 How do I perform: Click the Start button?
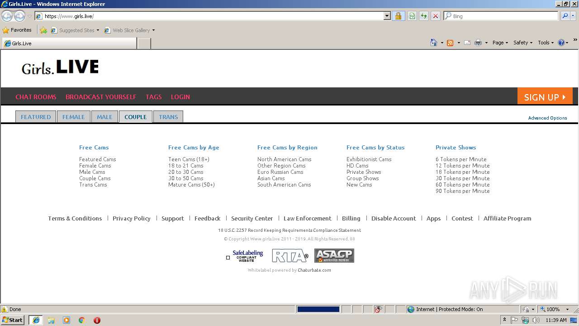pyautogui.click(x=13, y=320)
